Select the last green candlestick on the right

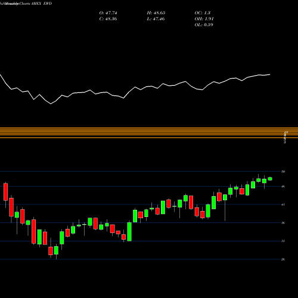coord(270,179)
